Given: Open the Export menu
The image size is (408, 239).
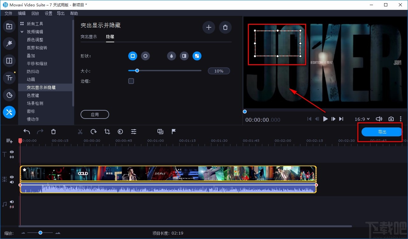Looking at the screenshot, I should click(x=60, y=13).
